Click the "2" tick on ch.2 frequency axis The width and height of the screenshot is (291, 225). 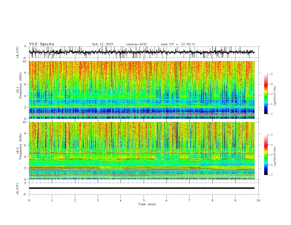tap(25, 168)
